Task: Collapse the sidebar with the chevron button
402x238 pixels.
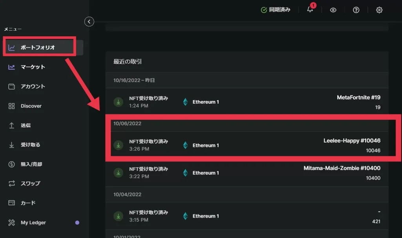Action: 89,22
